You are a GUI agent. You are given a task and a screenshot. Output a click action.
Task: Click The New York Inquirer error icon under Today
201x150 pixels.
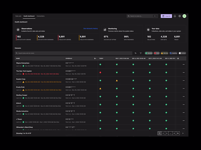coord(100,72)
